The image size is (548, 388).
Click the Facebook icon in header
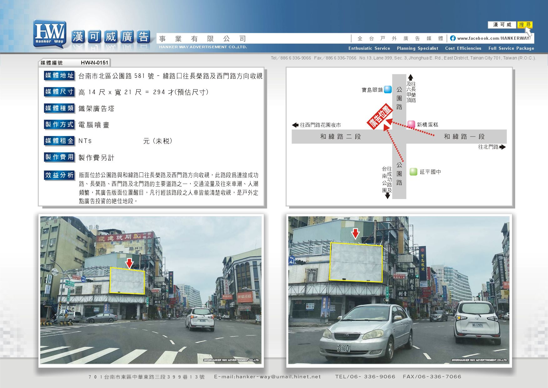(453, 38)
